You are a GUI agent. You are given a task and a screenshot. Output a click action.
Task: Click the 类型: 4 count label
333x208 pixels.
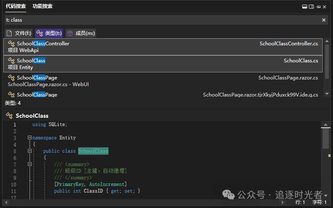tap(13, 103)
